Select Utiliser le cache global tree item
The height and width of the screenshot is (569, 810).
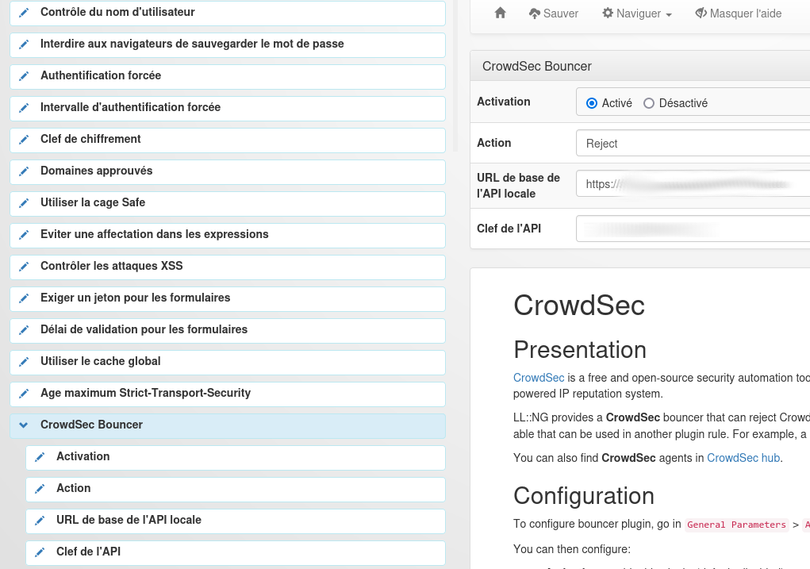click(228, 362)
